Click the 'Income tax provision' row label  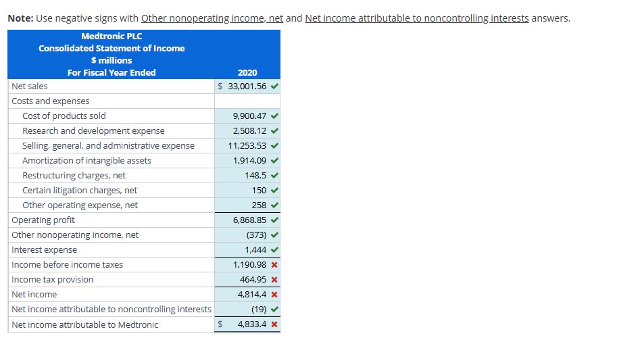pyautogui.click(x=53, y=280)
